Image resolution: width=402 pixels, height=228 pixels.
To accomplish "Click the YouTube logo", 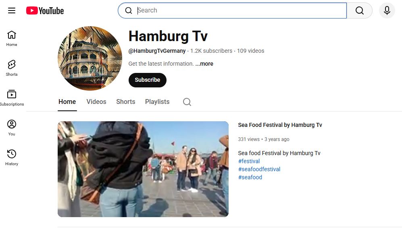I will (x=45, y=10).
